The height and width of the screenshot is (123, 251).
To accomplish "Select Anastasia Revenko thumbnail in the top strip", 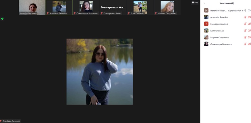I will (x=59, y=7).
